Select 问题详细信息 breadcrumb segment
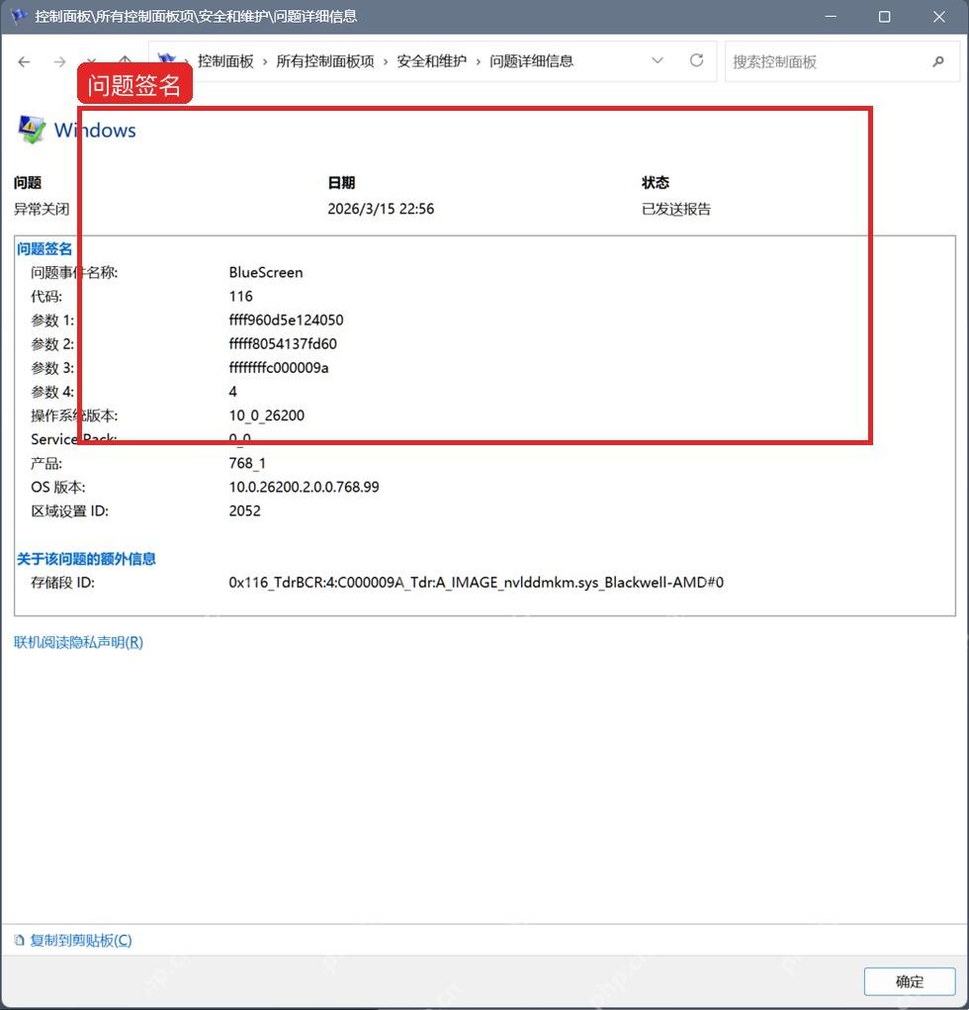969x1010 pixels. click(x=531, y=61)
